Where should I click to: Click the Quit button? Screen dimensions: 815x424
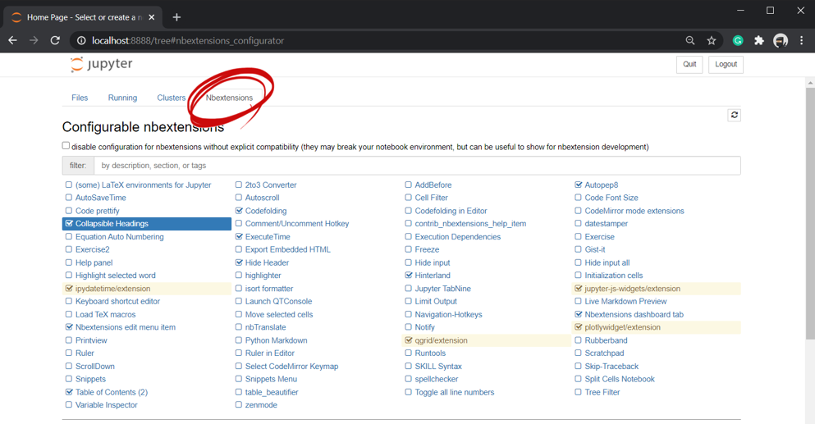point(689,65)
